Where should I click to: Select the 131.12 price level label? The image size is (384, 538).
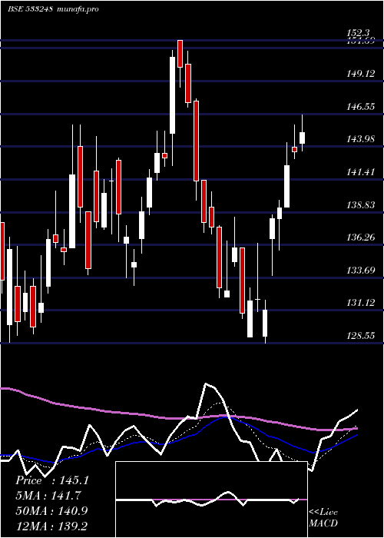tap(361, 303)
